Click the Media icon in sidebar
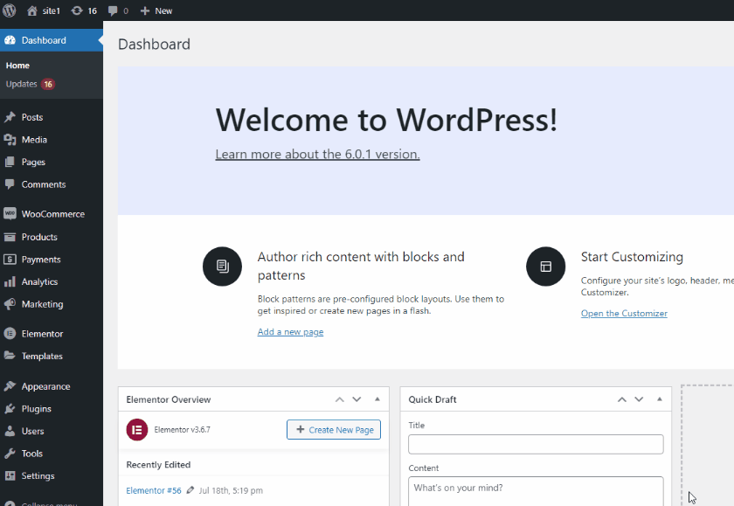Viewport: 734px width, 506px height. tap(10, 140)
